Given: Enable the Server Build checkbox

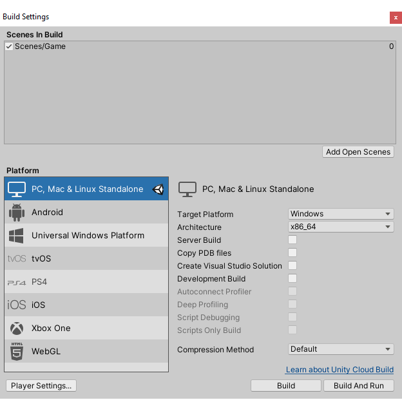Looking at the screenshot, I should click(292, 240).
